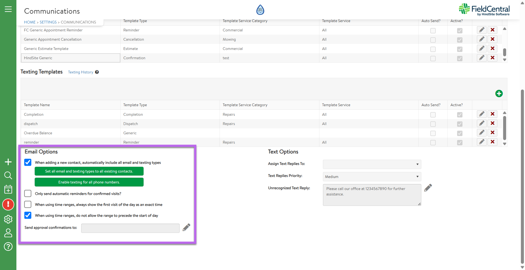Uncheck automatically include all email and texting types

tap(28, 162)
